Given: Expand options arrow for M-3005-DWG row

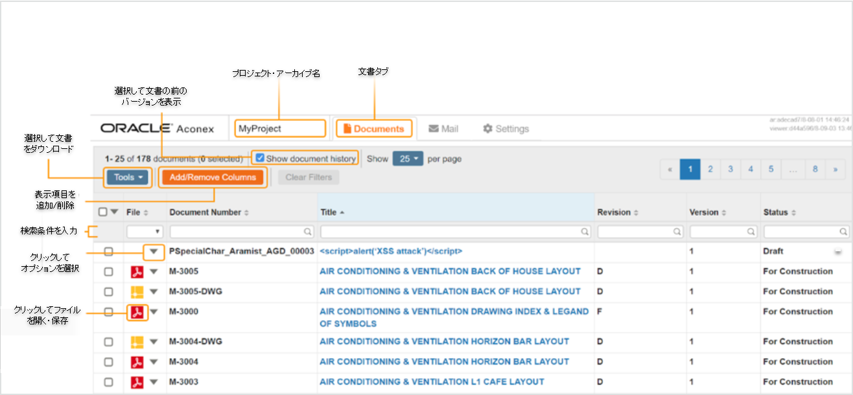Looking at the screenshot, I should tap(154, 291).
